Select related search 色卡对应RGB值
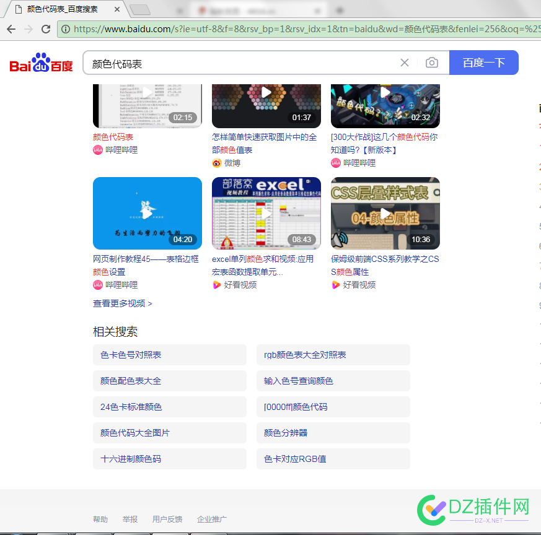The image size is (541, 535). tap(333, 459)
